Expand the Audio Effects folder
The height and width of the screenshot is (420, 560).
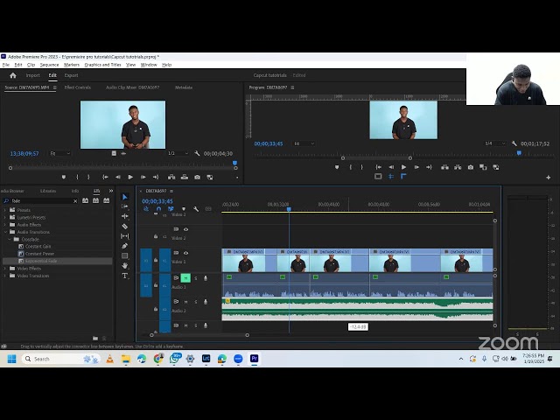click(x=5, y=225)
